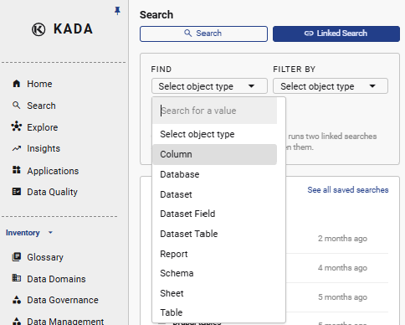Open the Data Quality page
The image size is (405, 325).
(52, 192)
